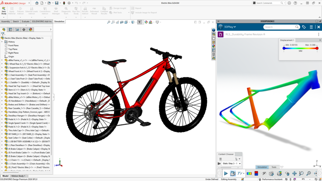
Task: Click the Save floppy disk icon
Action: pos(57,3)
